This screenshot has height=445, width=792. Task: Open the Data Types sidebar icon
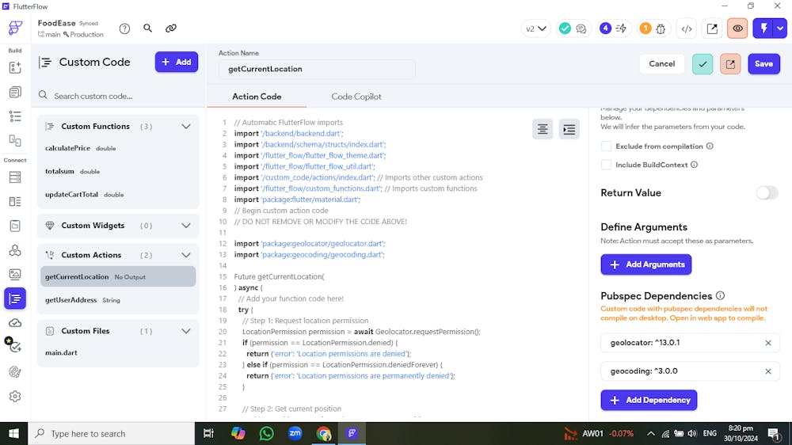coord(15,202)
